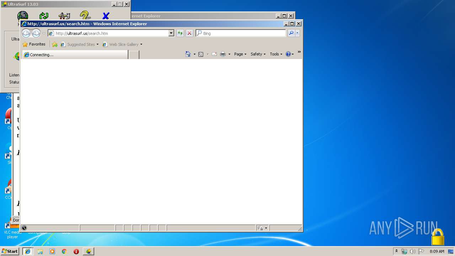
Task: Open the UltraSurf Help question mark icon
Action: click(x=85, y=15)
